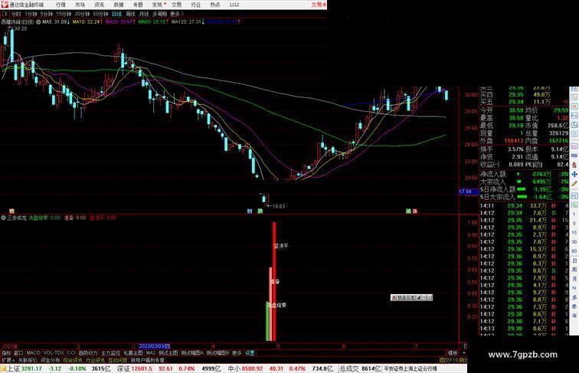The width and height of the screenshot is (579, 373).
Task: Select the yellow pencil drawing tool in sidebar
Action: click(x=574, y=183)
